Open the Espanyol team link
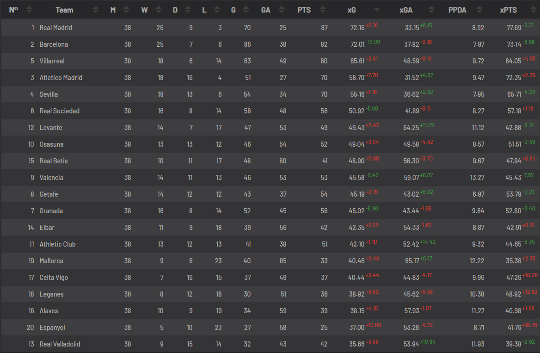540x353 pixels. point(52,328)
